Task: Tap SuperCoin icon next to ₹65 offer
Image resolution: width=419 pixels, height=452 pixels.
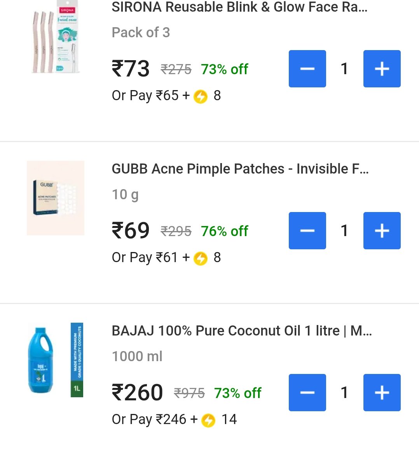Action: (x=201, y=96)
